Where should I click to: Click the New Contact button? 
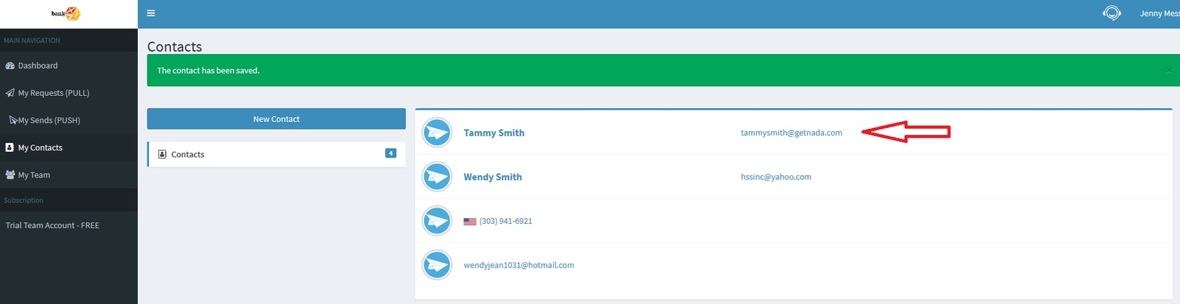point(276,118)
